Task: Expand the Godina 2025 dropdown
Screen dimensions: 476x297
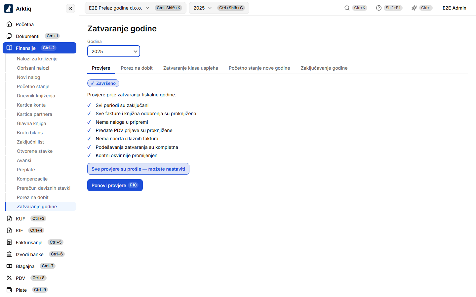Action: [x=114, y=51]
